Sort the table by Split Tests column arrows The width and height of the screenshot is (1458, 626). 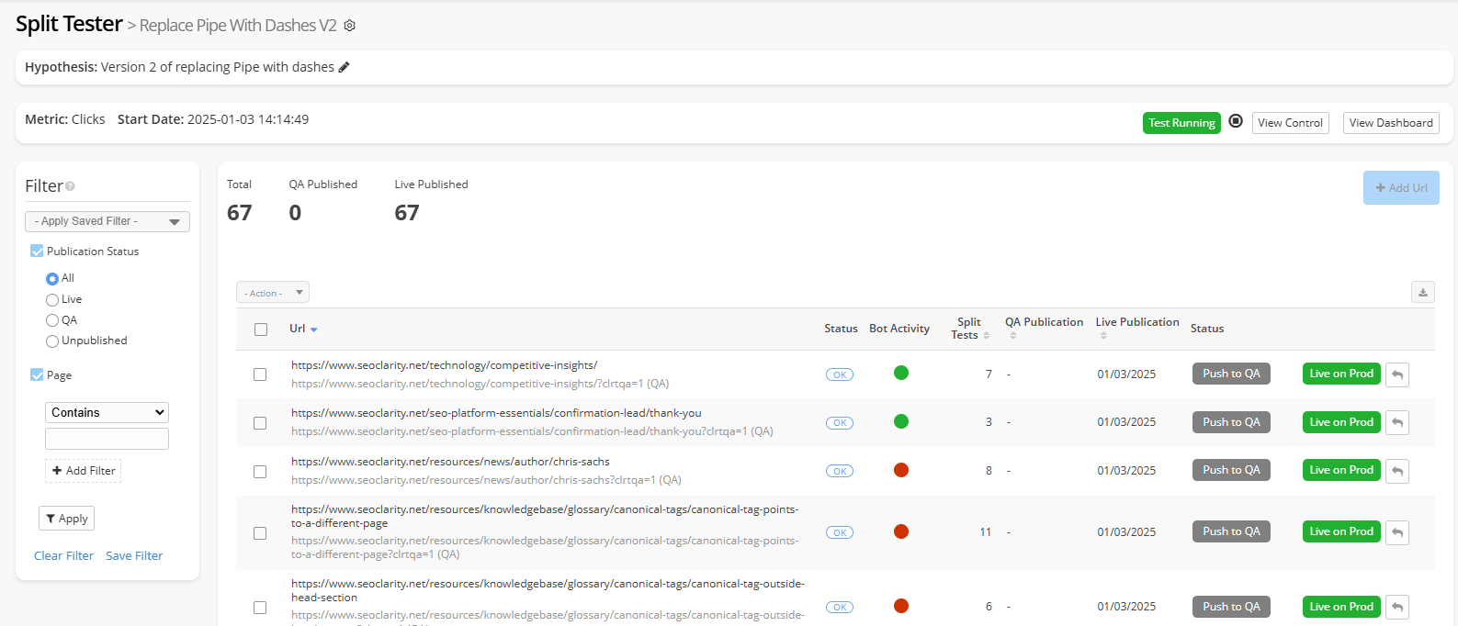(x=986, y=335)
